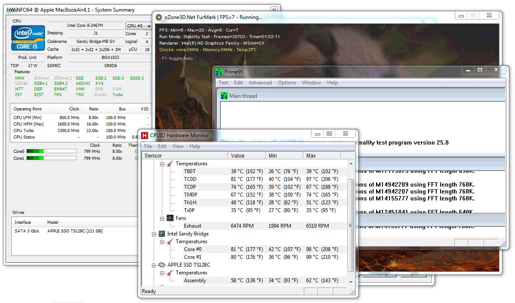This screenshot has height=303, width=515.
Task: Click the SR0D6 SSPEC field
Action: [110, 65]
